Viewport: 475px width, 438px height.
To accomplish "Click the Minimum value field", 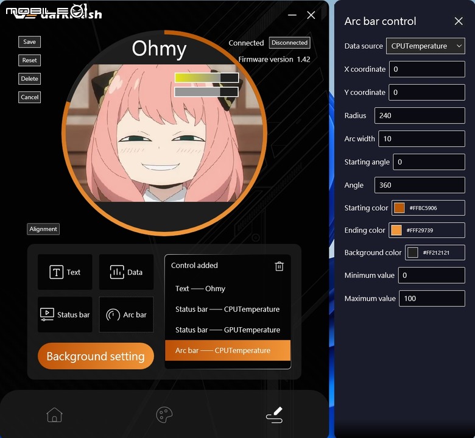I will point(431,275).
